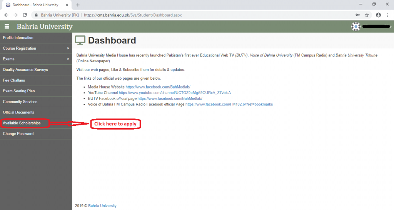The image size is (394, 210).
Task: Toggle the hamburger sidebar menu icon
Action: (7, 27)
